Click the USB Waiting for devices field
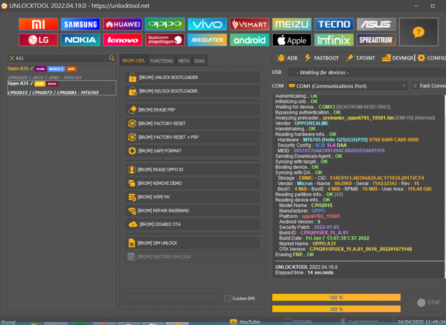 [367, 72]
